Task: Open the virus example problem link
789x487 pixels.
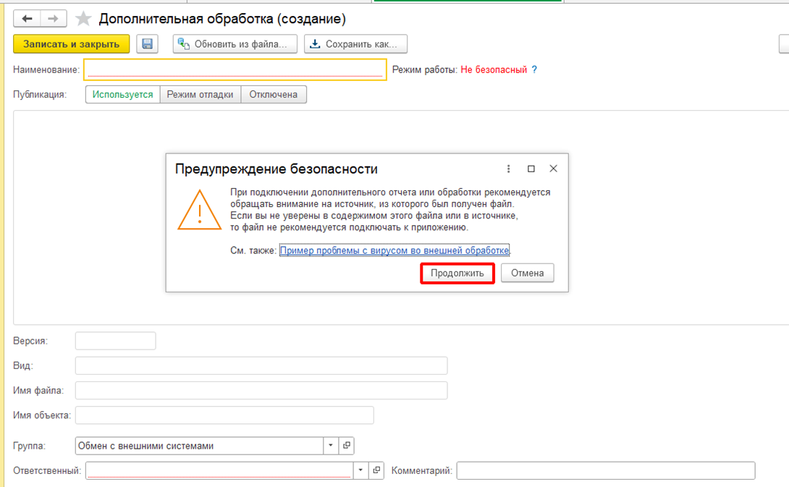Action: point(394,250)
